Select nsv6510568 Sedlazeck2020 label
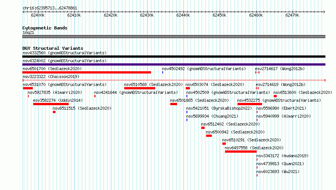336x190 pixels. click(153, 84)
